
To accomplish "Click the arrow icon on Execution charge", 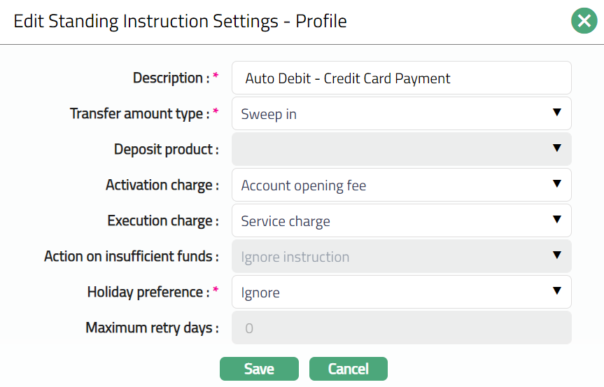I will pyautogui.click(x=557, y=220).
